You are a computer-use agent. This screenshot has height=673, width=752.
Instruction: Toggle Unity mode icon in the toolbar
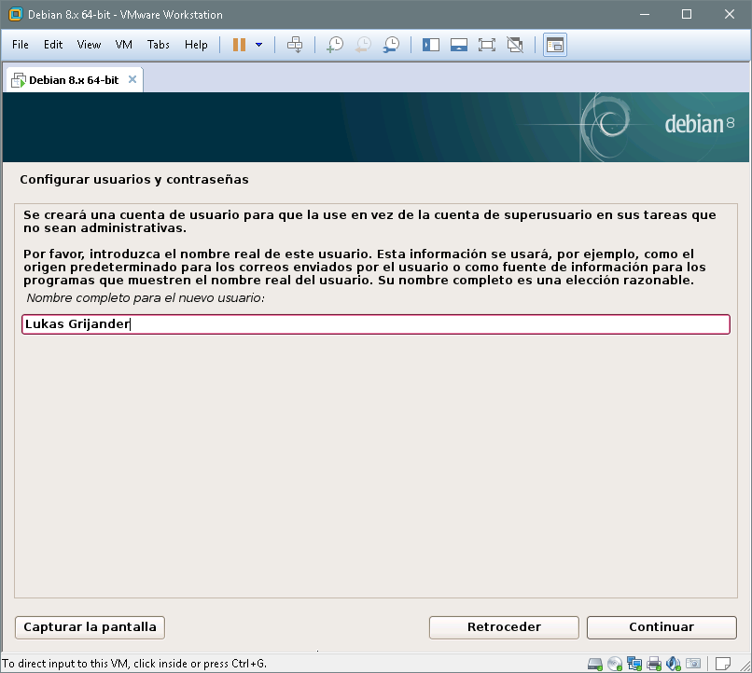pyautogui.click(x=514, y=45)
